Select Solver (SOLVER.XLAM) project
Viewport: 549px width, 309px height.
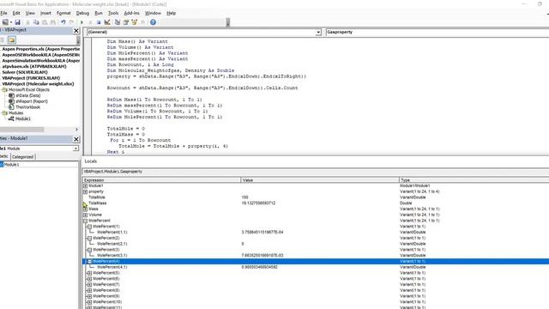coord(25,72)
